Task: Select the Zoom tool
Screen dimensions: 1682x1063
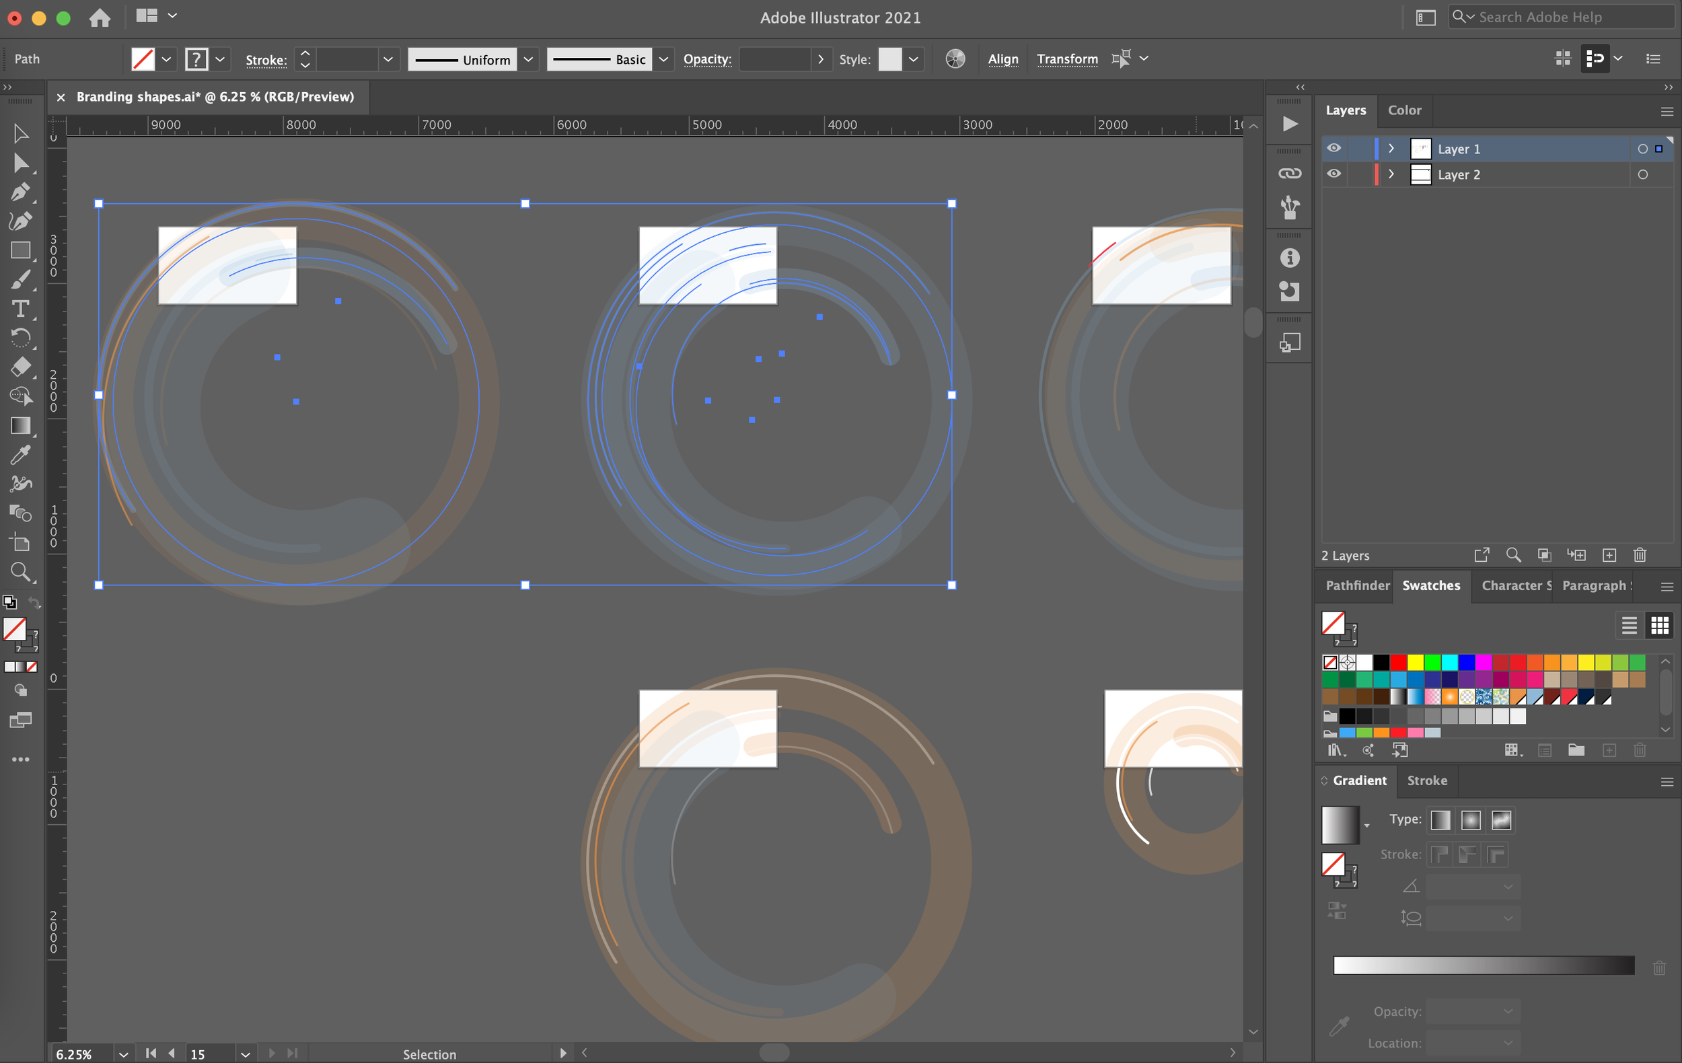Action: [20, 571]
